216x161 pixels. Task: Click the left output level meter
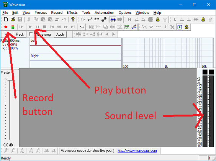(205, 111)
